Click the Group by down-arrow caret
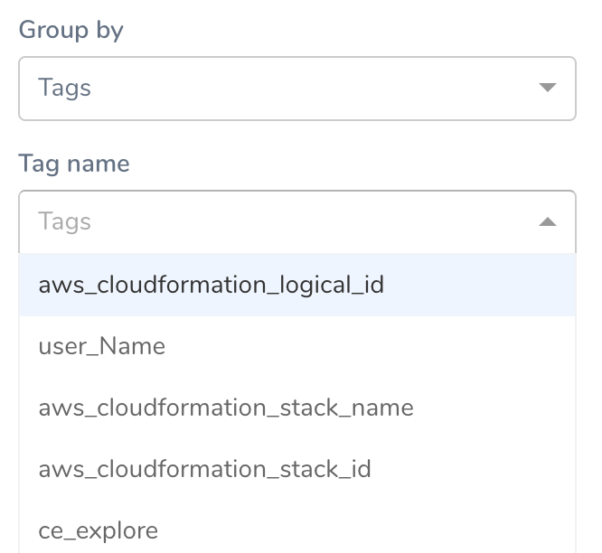 click(548, 88)
